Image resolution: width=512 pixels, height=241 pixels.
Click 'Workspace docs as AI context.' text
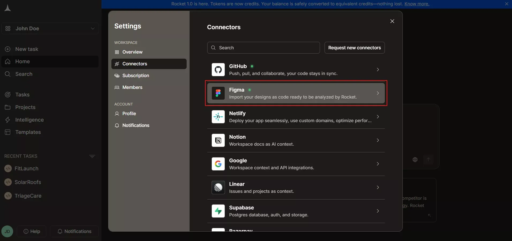[262, 144]
